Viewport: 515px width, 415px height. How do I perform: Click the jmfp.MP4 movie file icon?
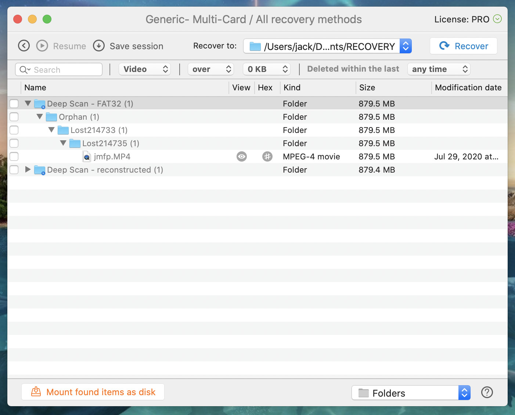(86, 157)
